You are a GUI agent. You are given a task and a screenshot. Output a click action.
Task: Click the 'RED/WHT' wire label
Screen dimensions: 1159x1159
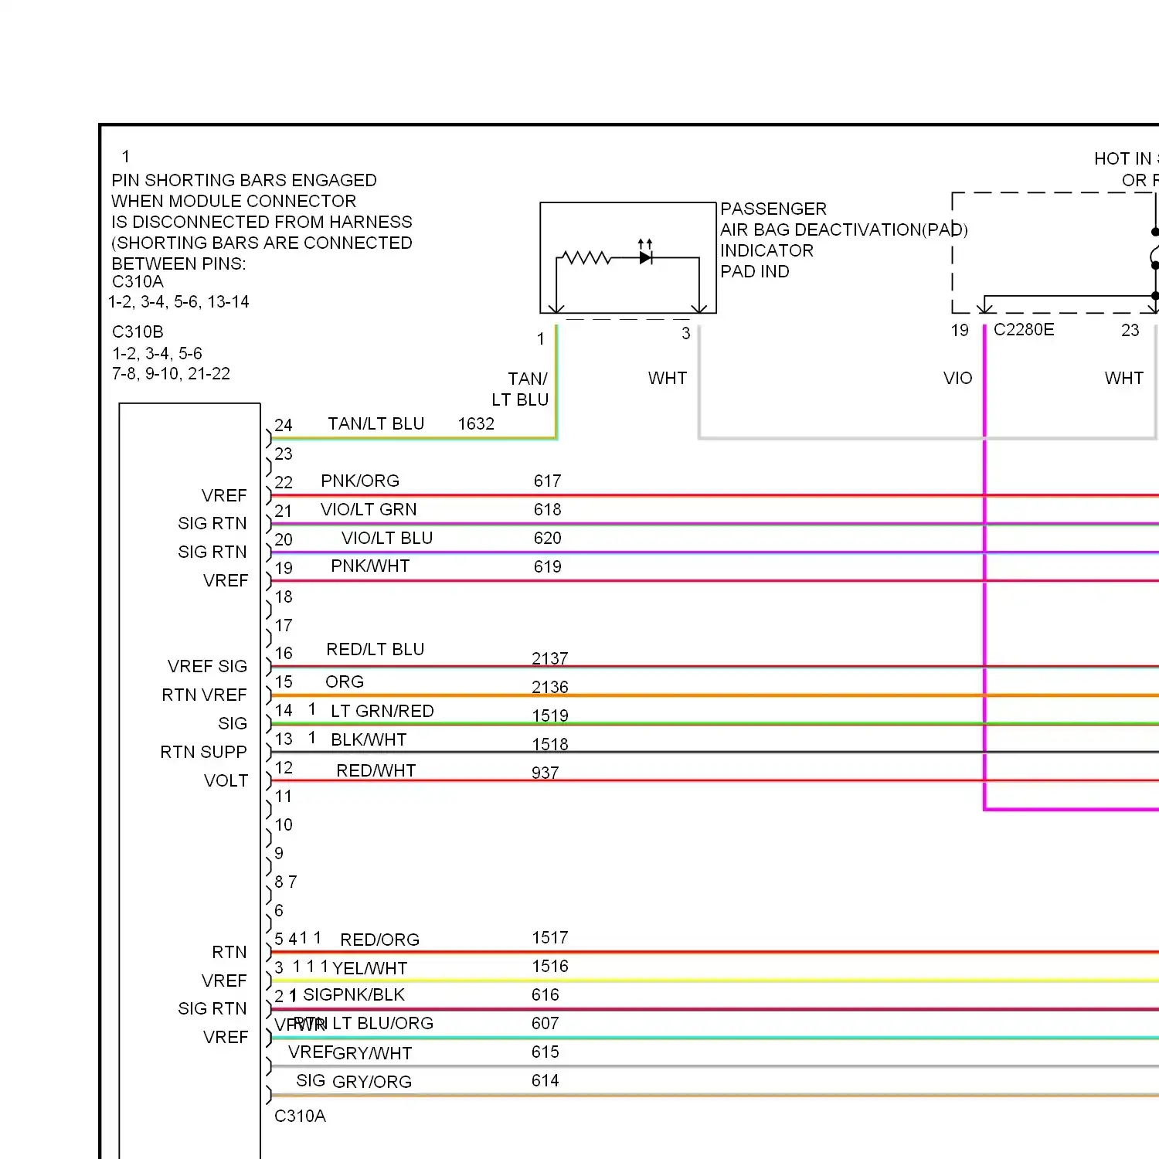click(376, 771)
